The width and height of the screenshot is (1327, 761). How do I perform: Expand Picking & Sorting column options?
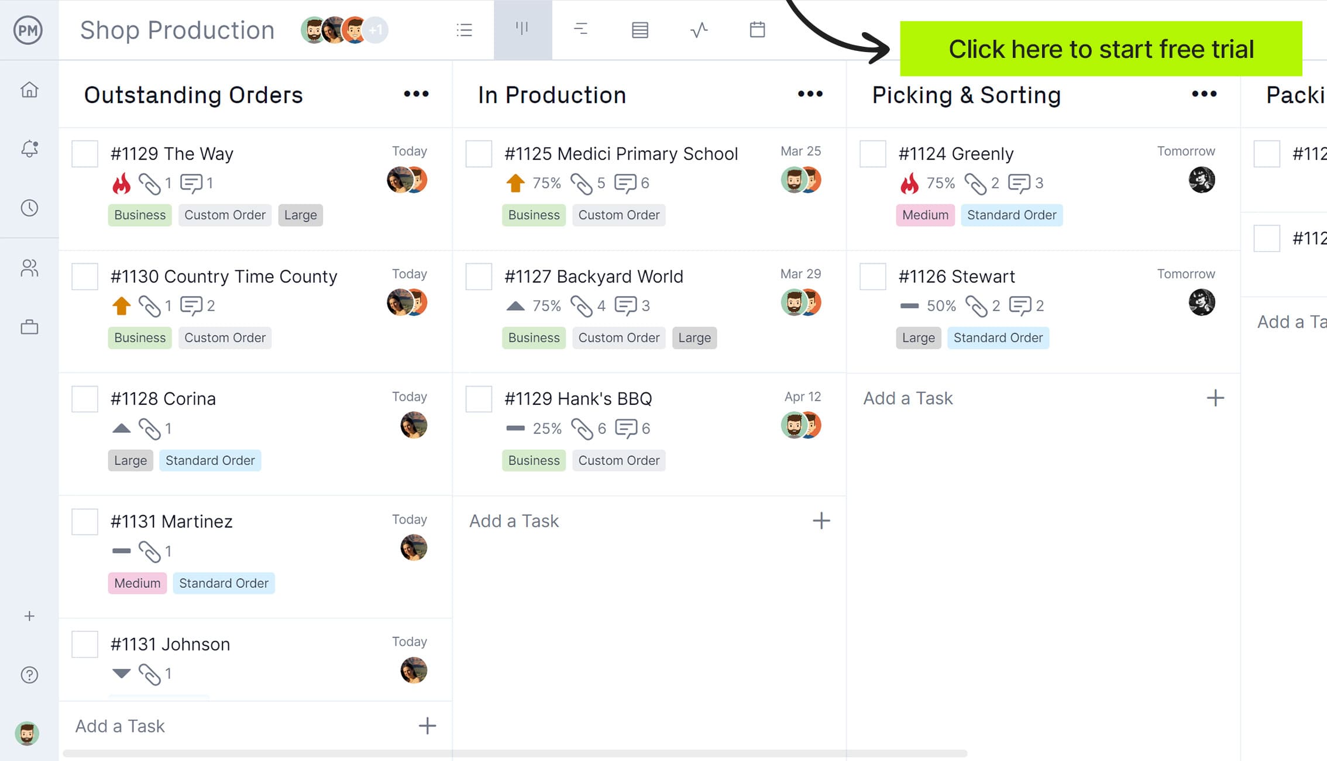tap(1204, 94)
